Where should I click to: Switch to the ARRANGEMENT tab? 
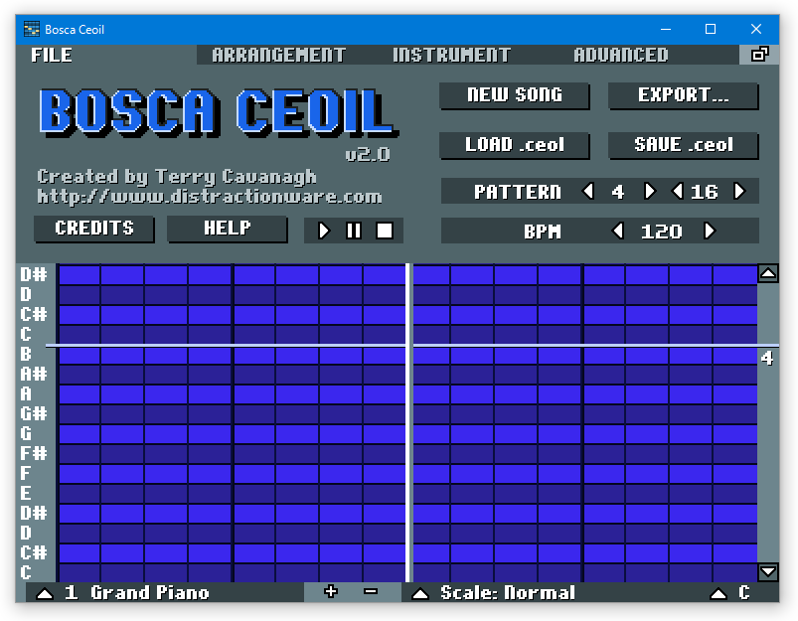point(279,55)
